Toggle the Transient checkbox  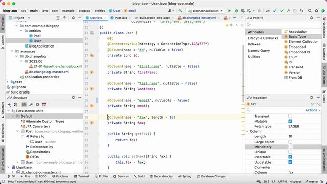click(x=290, y=116)
